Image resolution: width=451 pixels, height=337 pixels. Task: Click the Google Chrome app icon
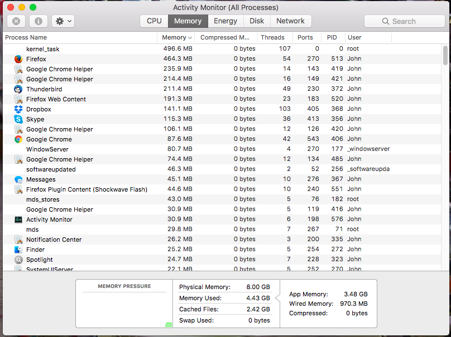pyautogui.click(x=18, y=139)
